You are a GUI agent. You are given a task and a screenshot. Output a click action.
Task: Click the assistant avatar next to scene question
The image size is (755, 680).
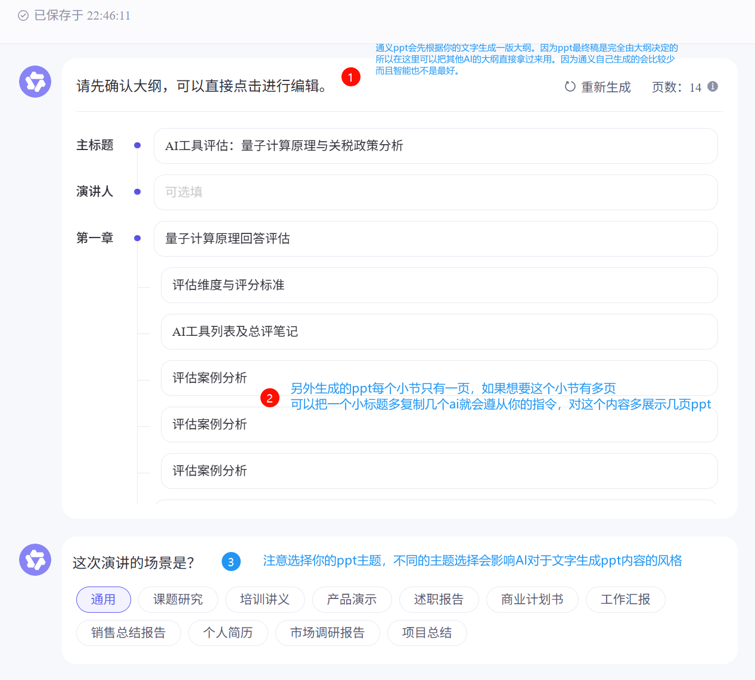[x=35, y=560]
